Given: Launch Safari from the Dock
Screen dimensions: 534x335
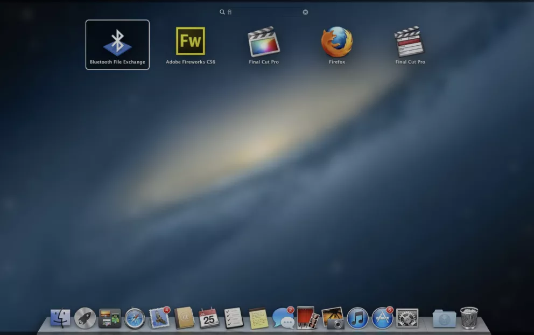Looking at the screenshot, I should pyautogui.click(x=135, y=319).
